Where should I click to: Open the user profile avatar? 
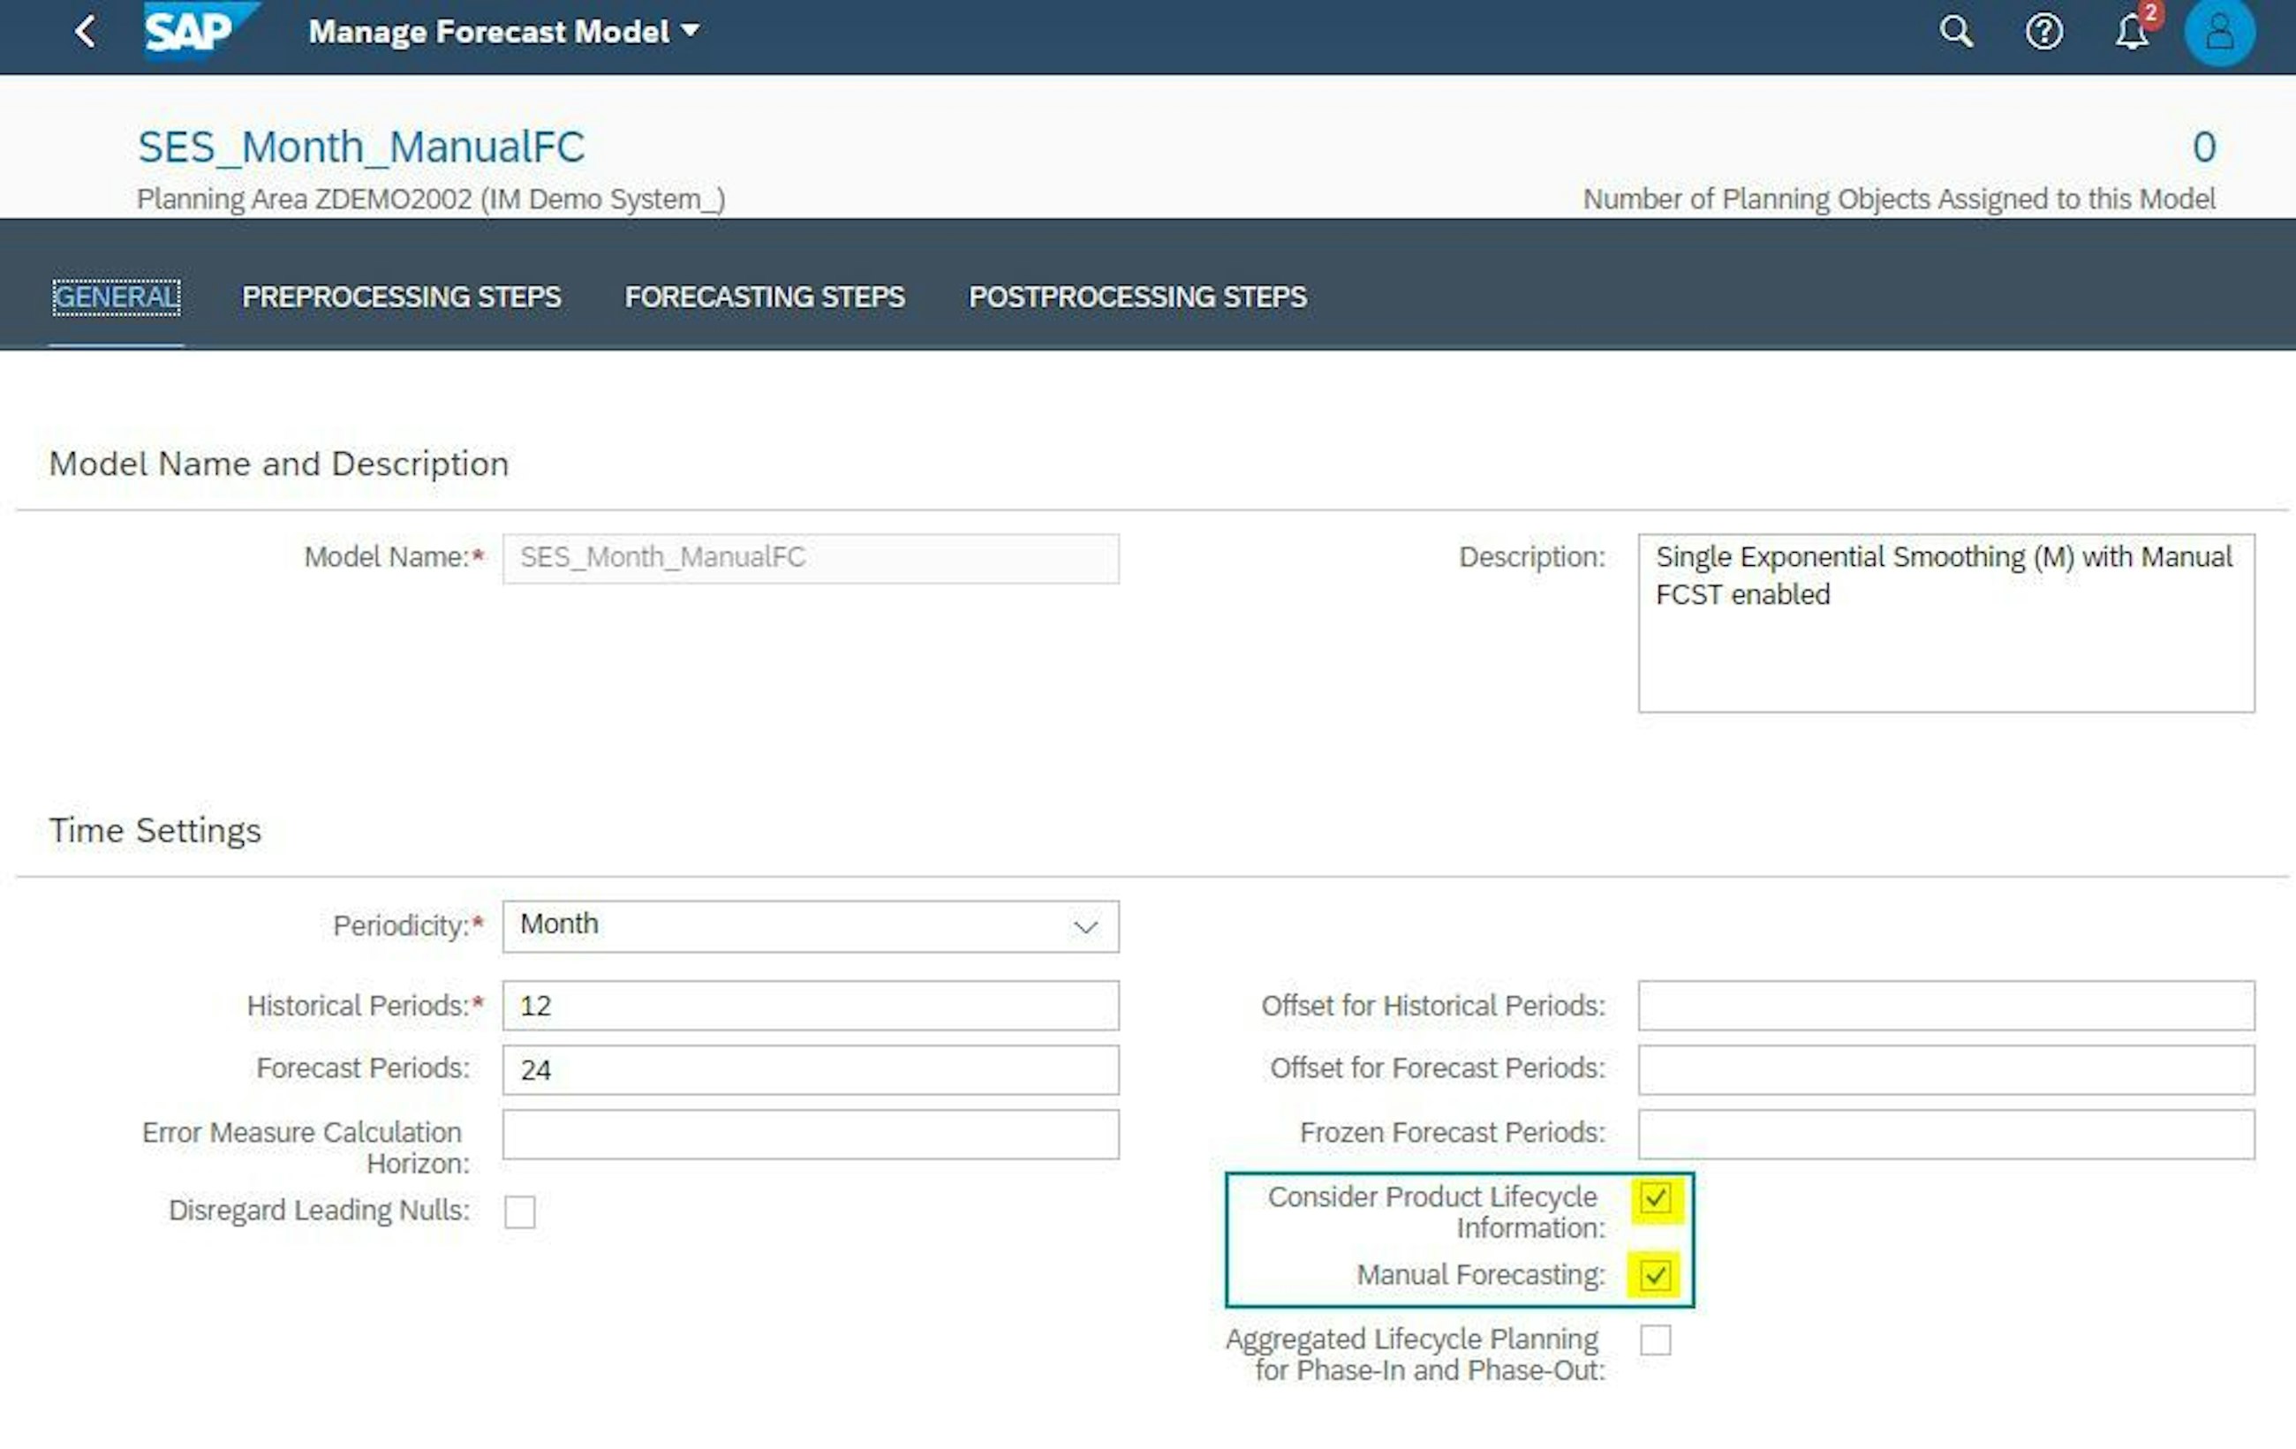point(2221,32)
